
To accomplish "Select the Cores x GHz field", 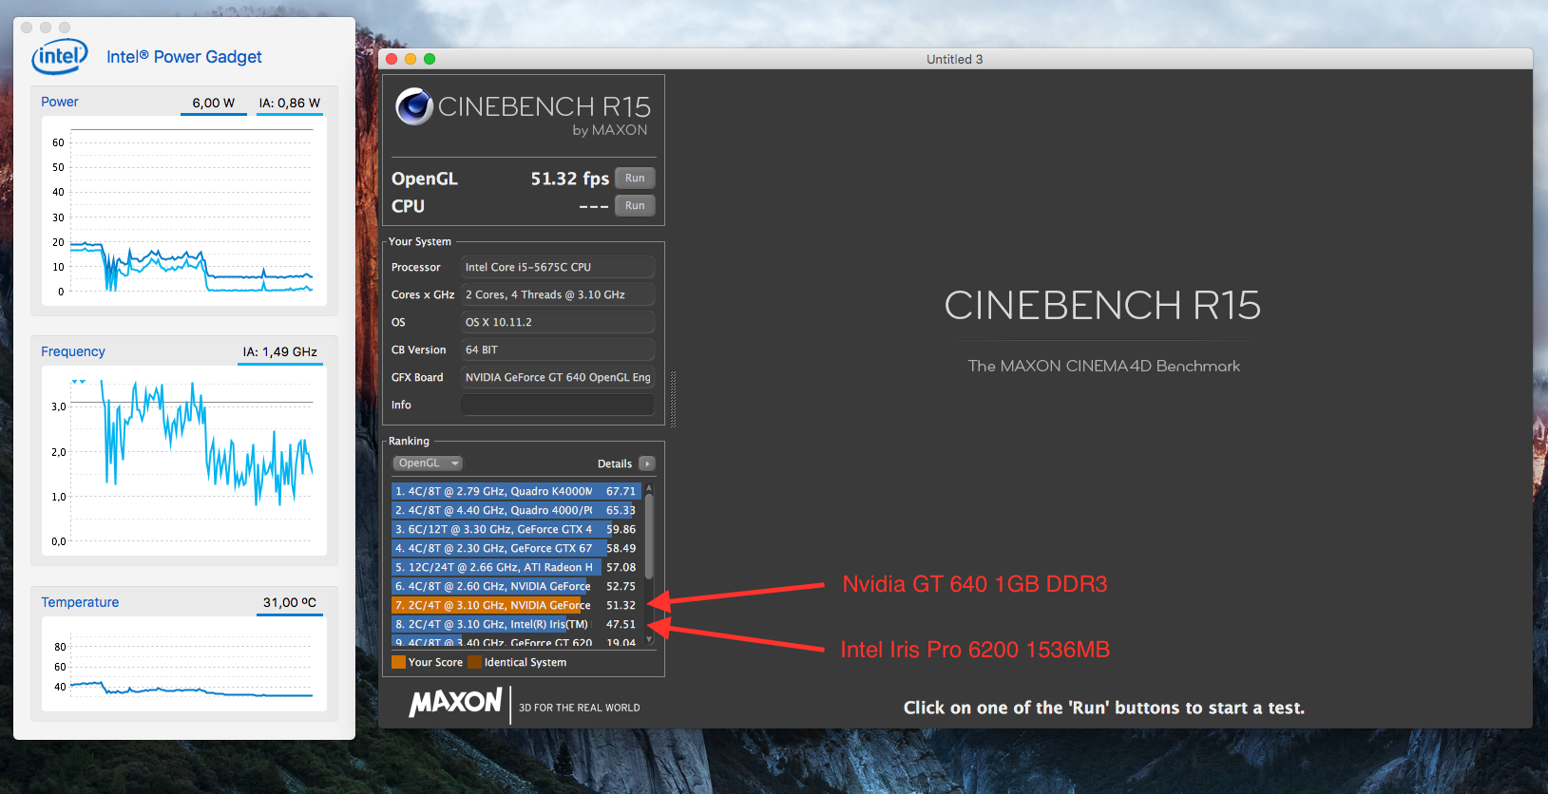I will 558,294.
